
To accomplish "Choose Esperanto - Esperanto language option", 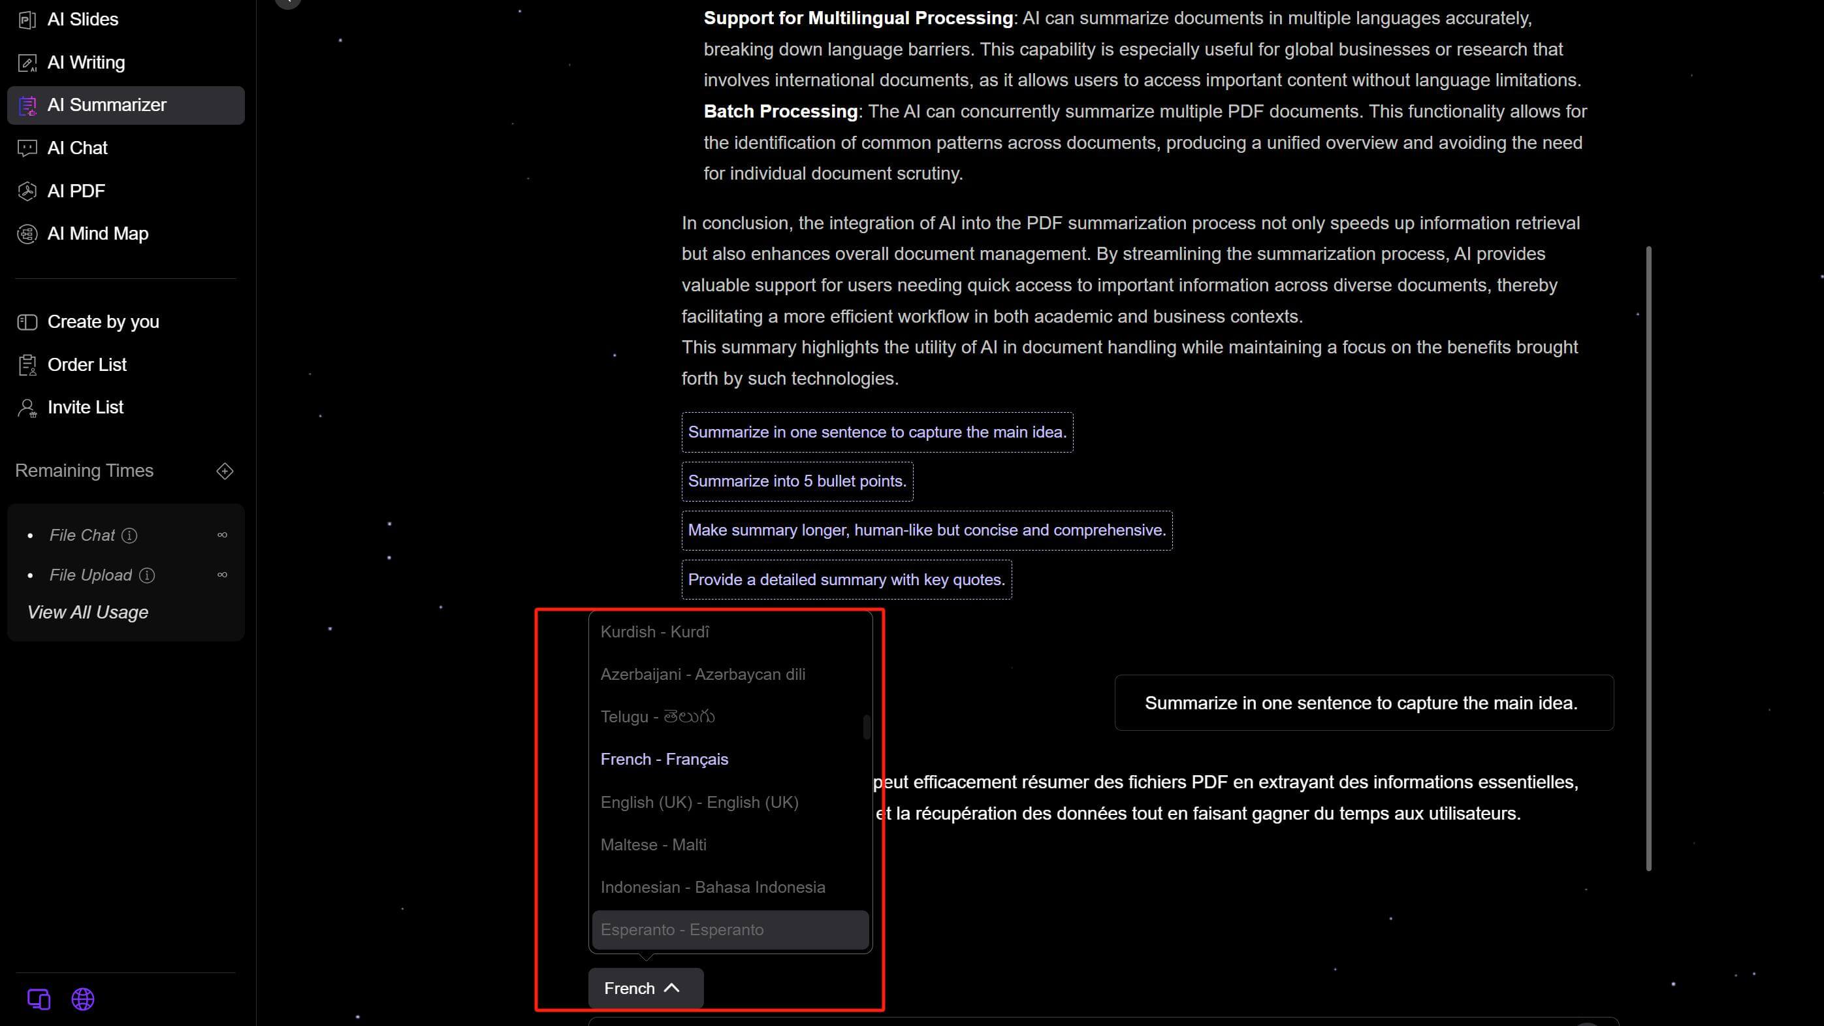I will pos(730,931).
